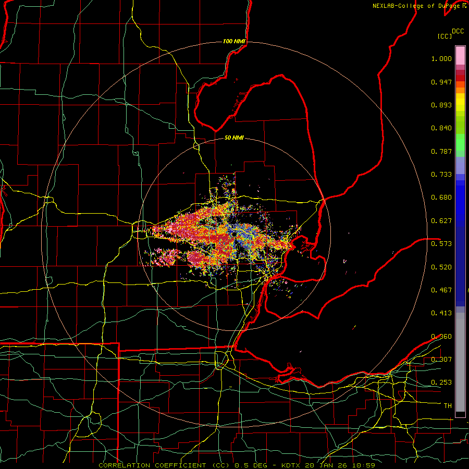The image size is (469, 469).
Task: Select the 0.840 legend value
Action: click(441, 128)
